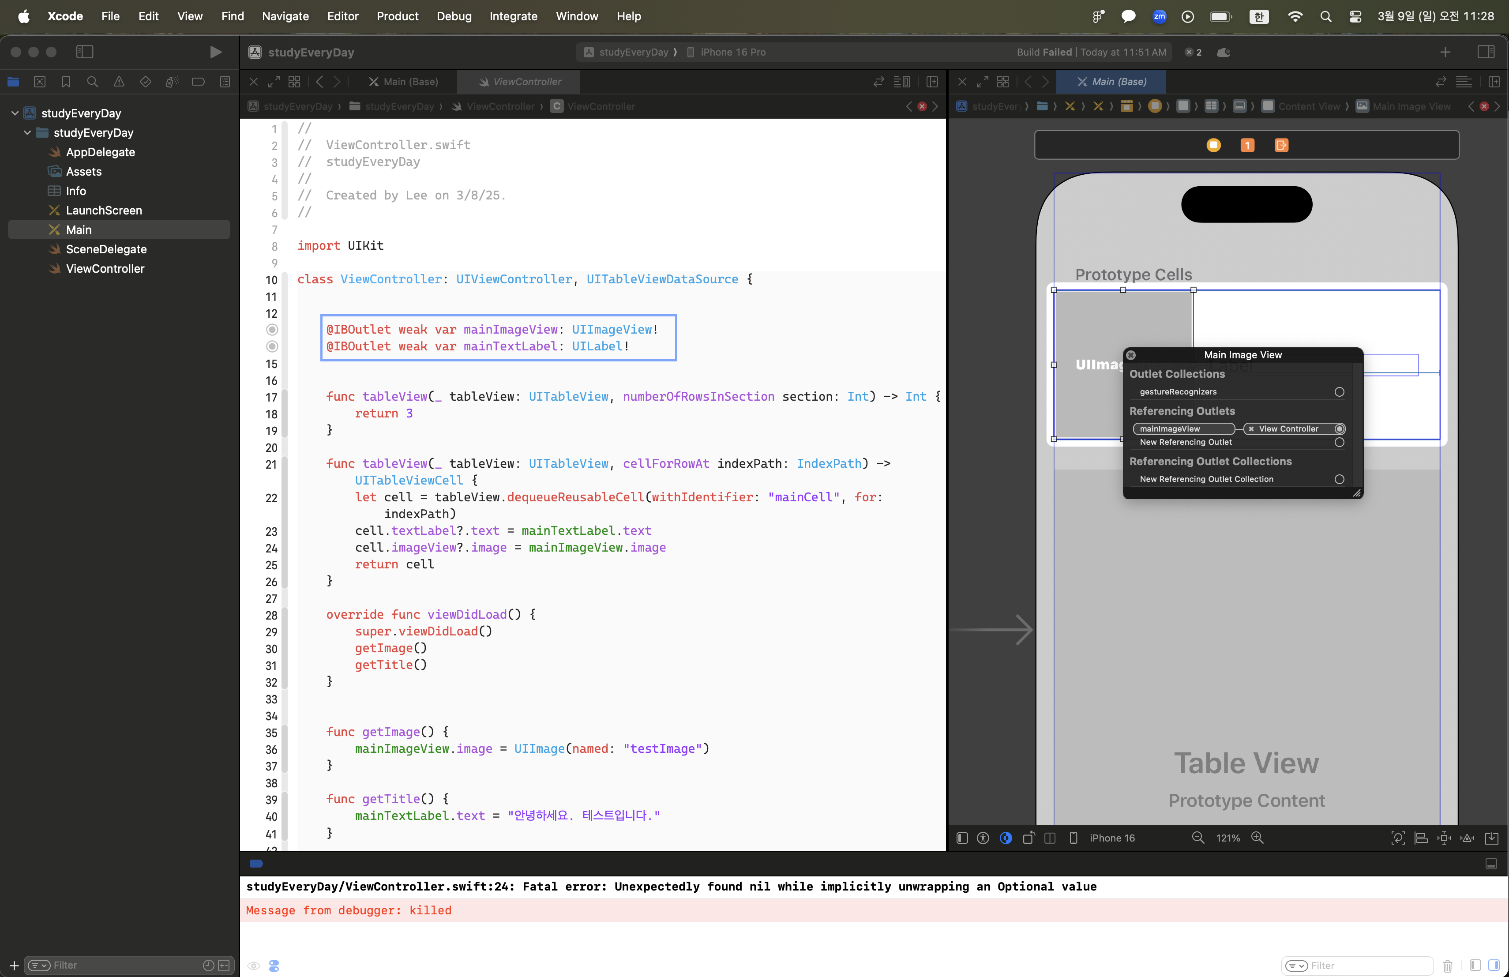Open the Product menu
Viewport: 1509px width, 977px height.
(x=397, y=16)
